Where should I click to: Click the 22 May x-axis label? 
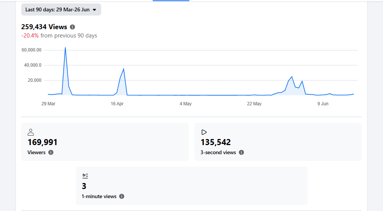[254, 103]
